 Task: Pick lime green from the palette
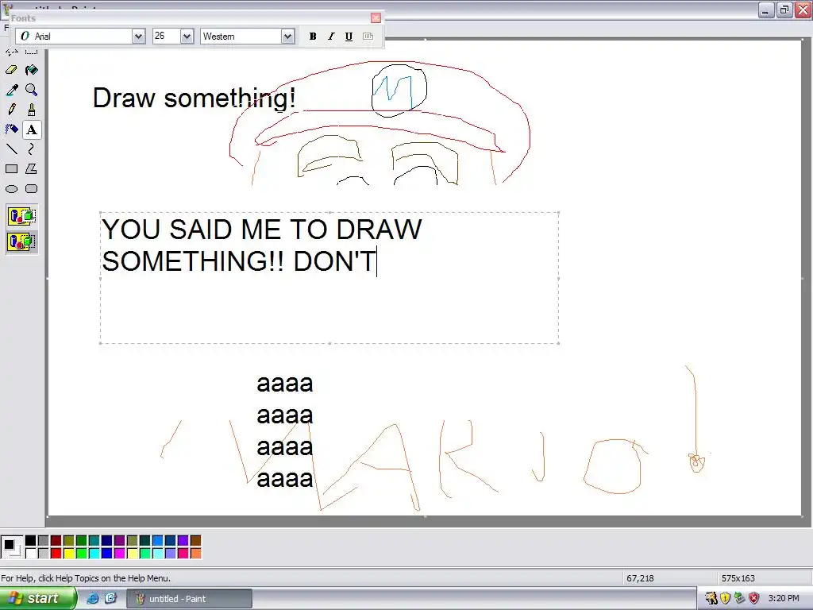(x=82, y=553)
